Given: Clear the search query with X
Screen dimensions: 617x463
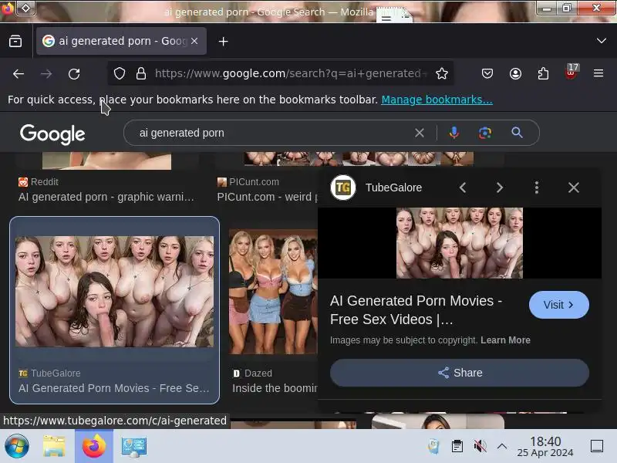Looking at the screenshot, I should pyautogui.click(x=420, y=133).
